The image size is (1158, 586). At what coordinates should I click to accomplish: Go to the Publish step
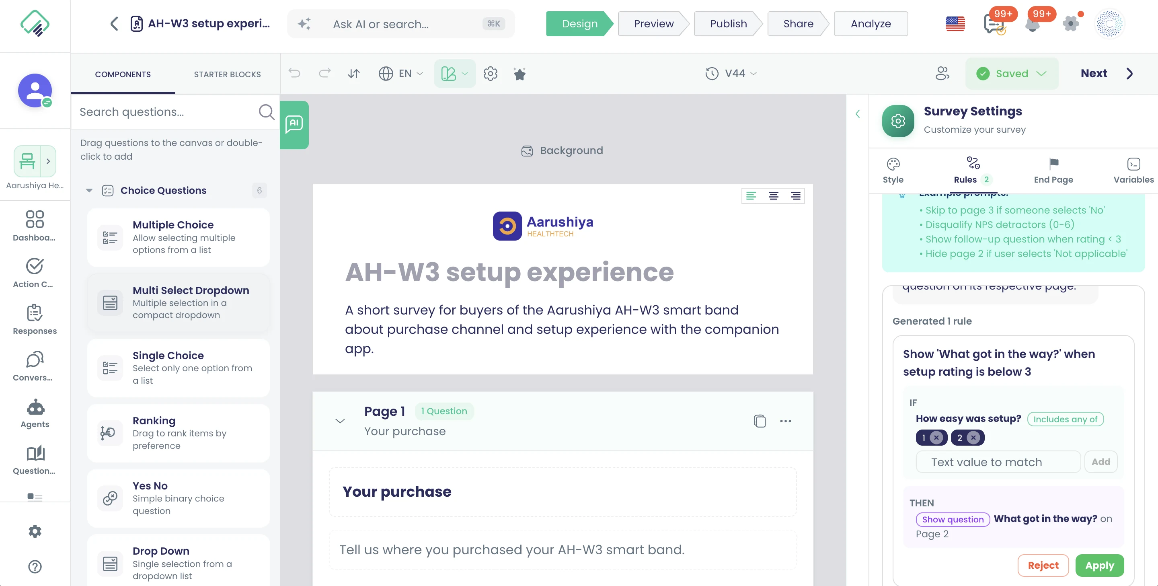(x=728, y=24)
